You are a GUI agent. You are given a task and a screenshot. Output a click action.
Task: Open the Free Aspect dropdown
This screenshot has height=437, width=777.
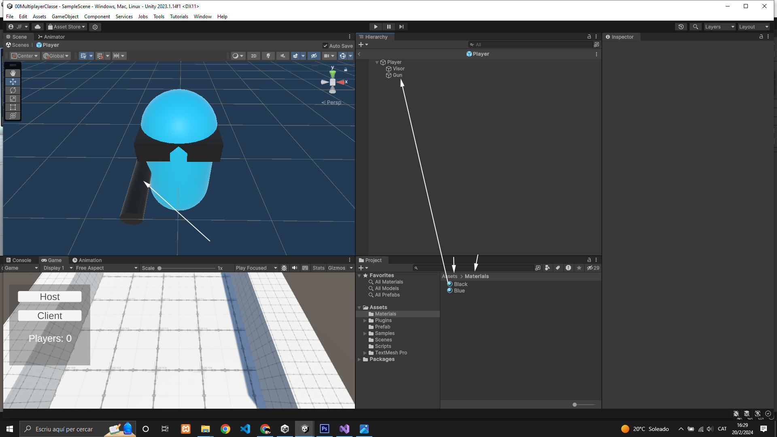tap(106, 268)
